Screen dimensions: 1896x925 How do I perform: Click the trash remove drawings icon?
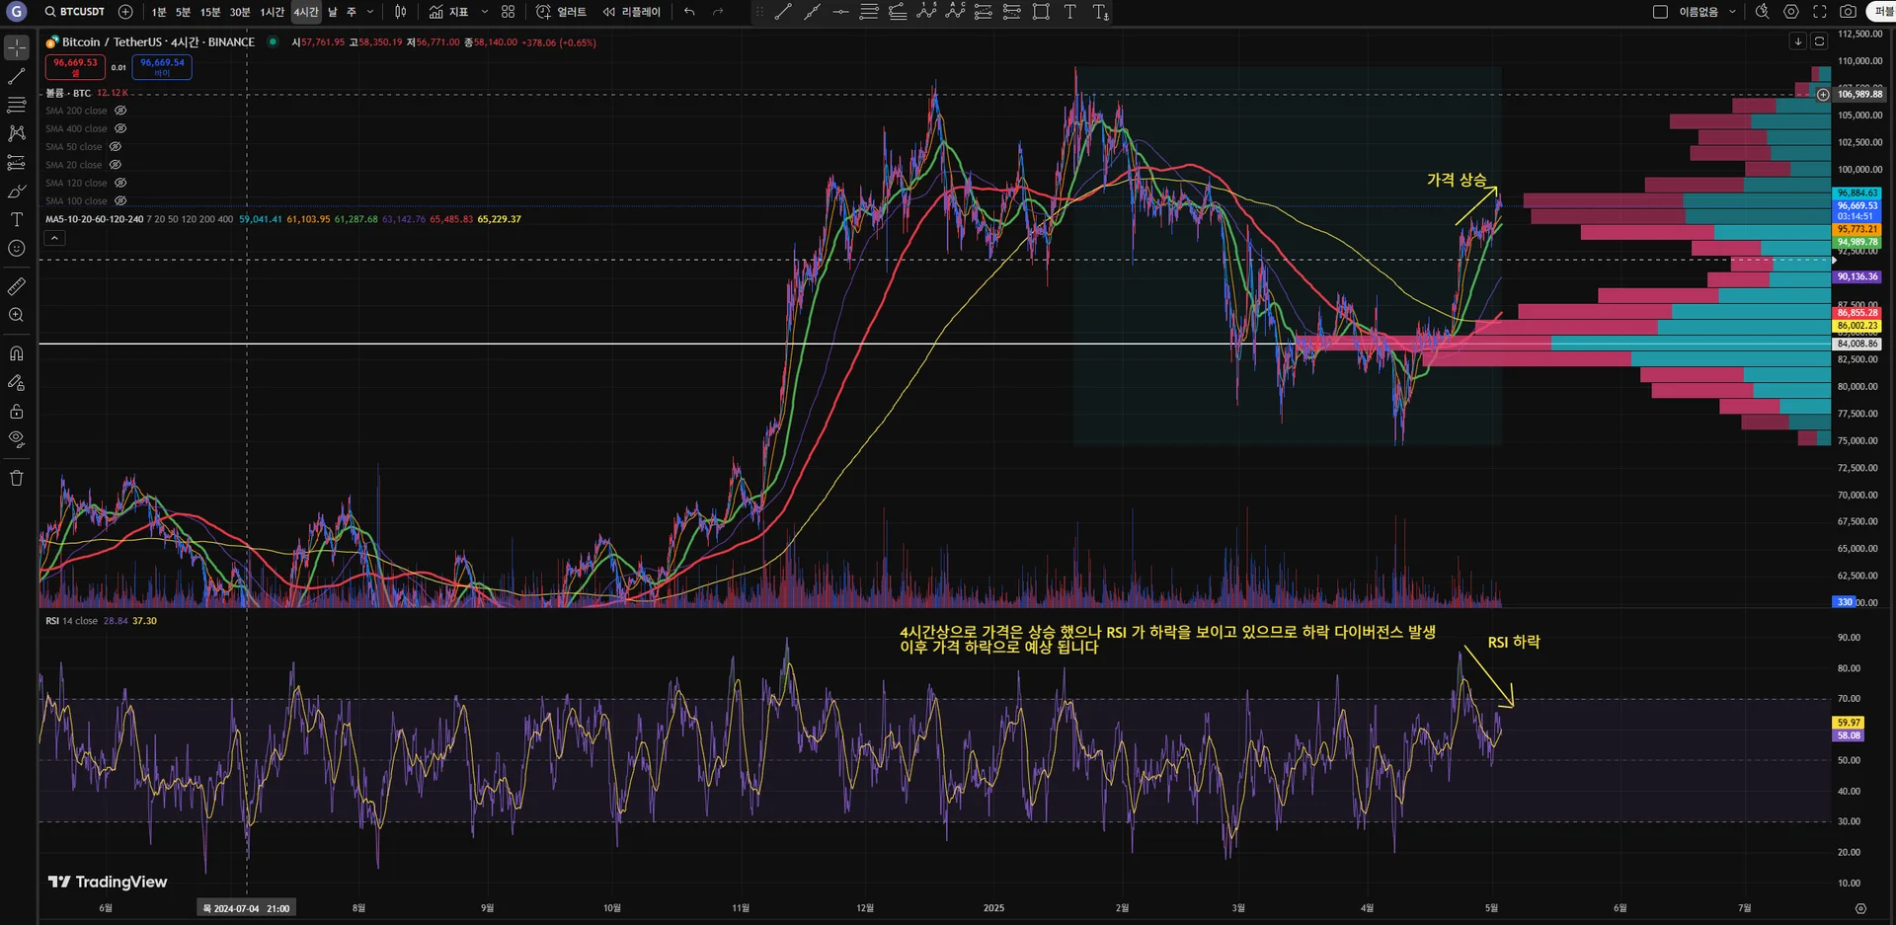pos(17,478)
